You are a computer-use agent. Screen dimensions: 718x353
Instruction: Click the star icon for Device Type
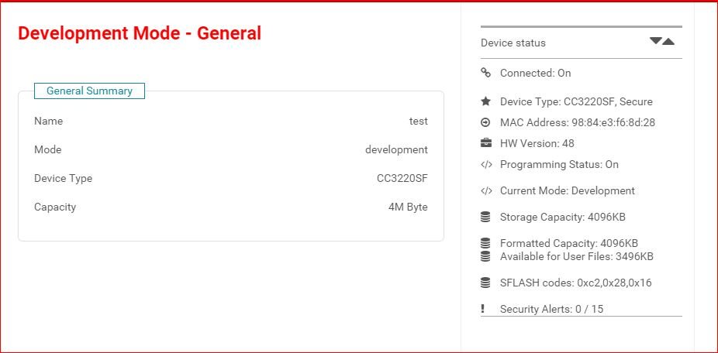[x=486, y=101]
